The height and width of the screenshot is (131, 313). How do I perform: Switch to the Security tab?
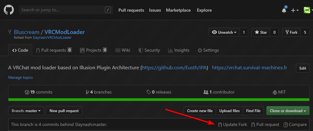tap(149, 50)
